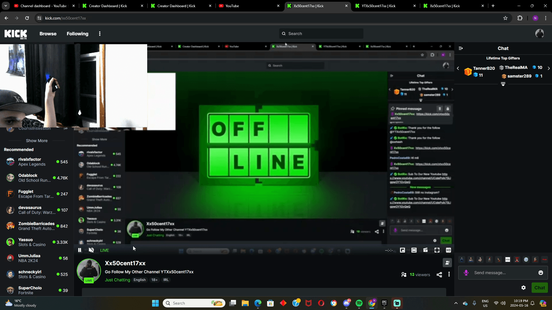
Task: Open Epic Games Launcher from taskbar
Action: [384, 303]
